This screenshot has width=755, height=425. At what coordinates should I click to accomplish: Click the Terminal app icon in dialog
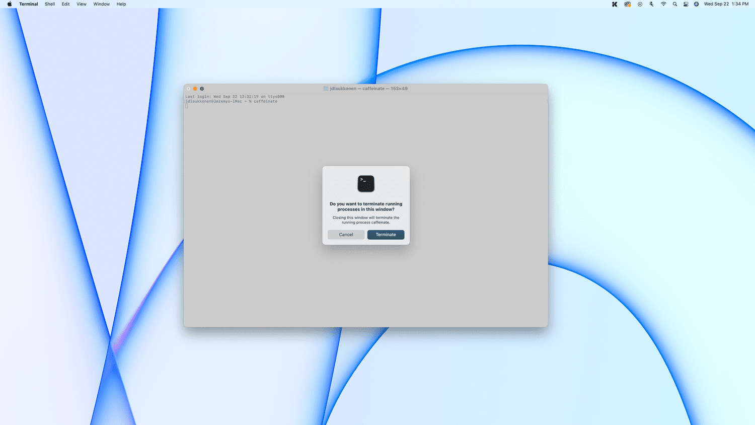[366, 184]
